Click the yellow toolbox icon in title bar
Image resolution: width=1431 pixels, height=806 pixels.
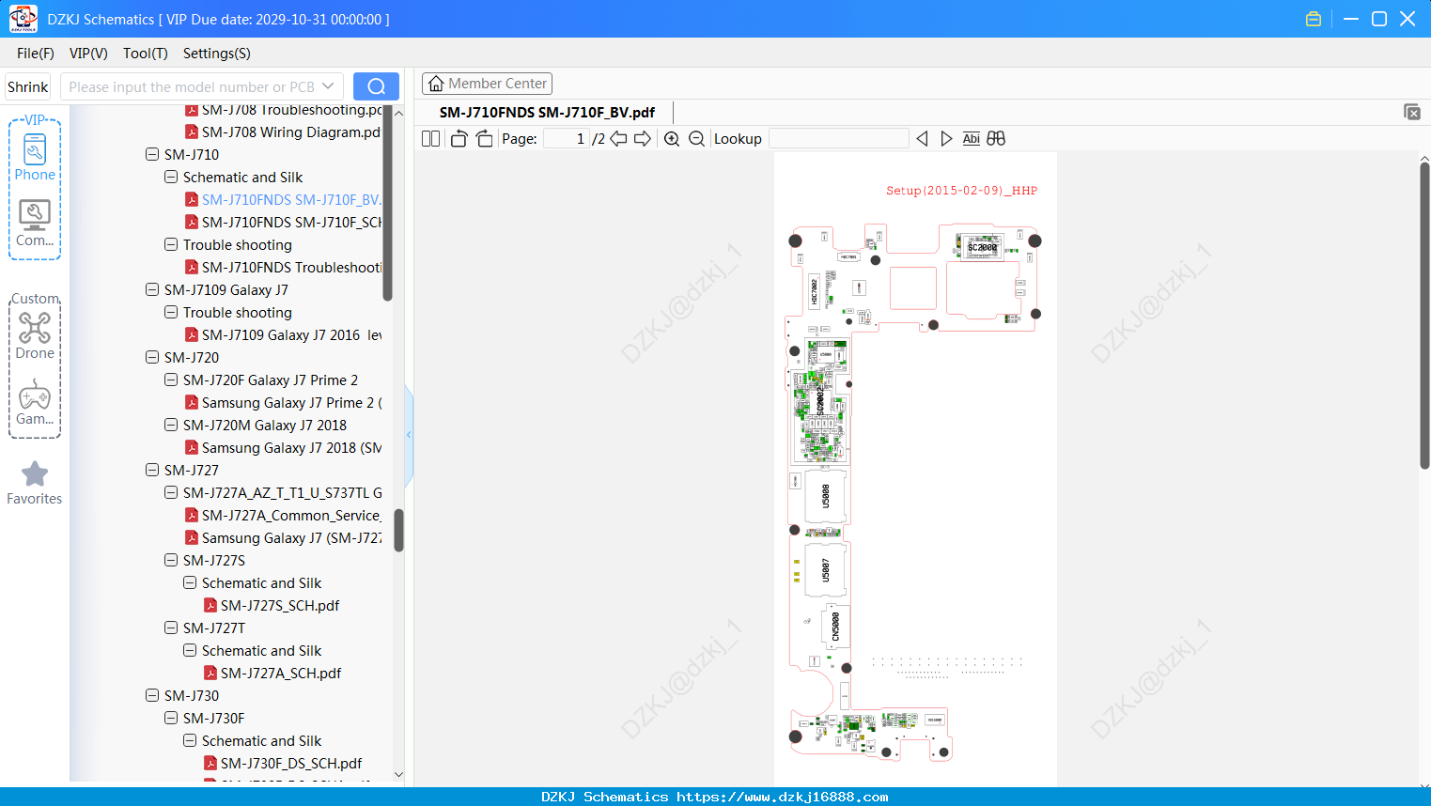click(1314, 19)
